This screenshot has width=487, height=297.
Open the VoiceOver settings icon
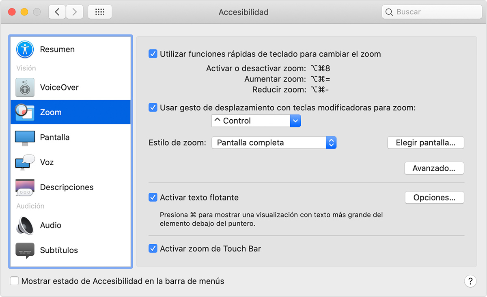pos(24,87)
